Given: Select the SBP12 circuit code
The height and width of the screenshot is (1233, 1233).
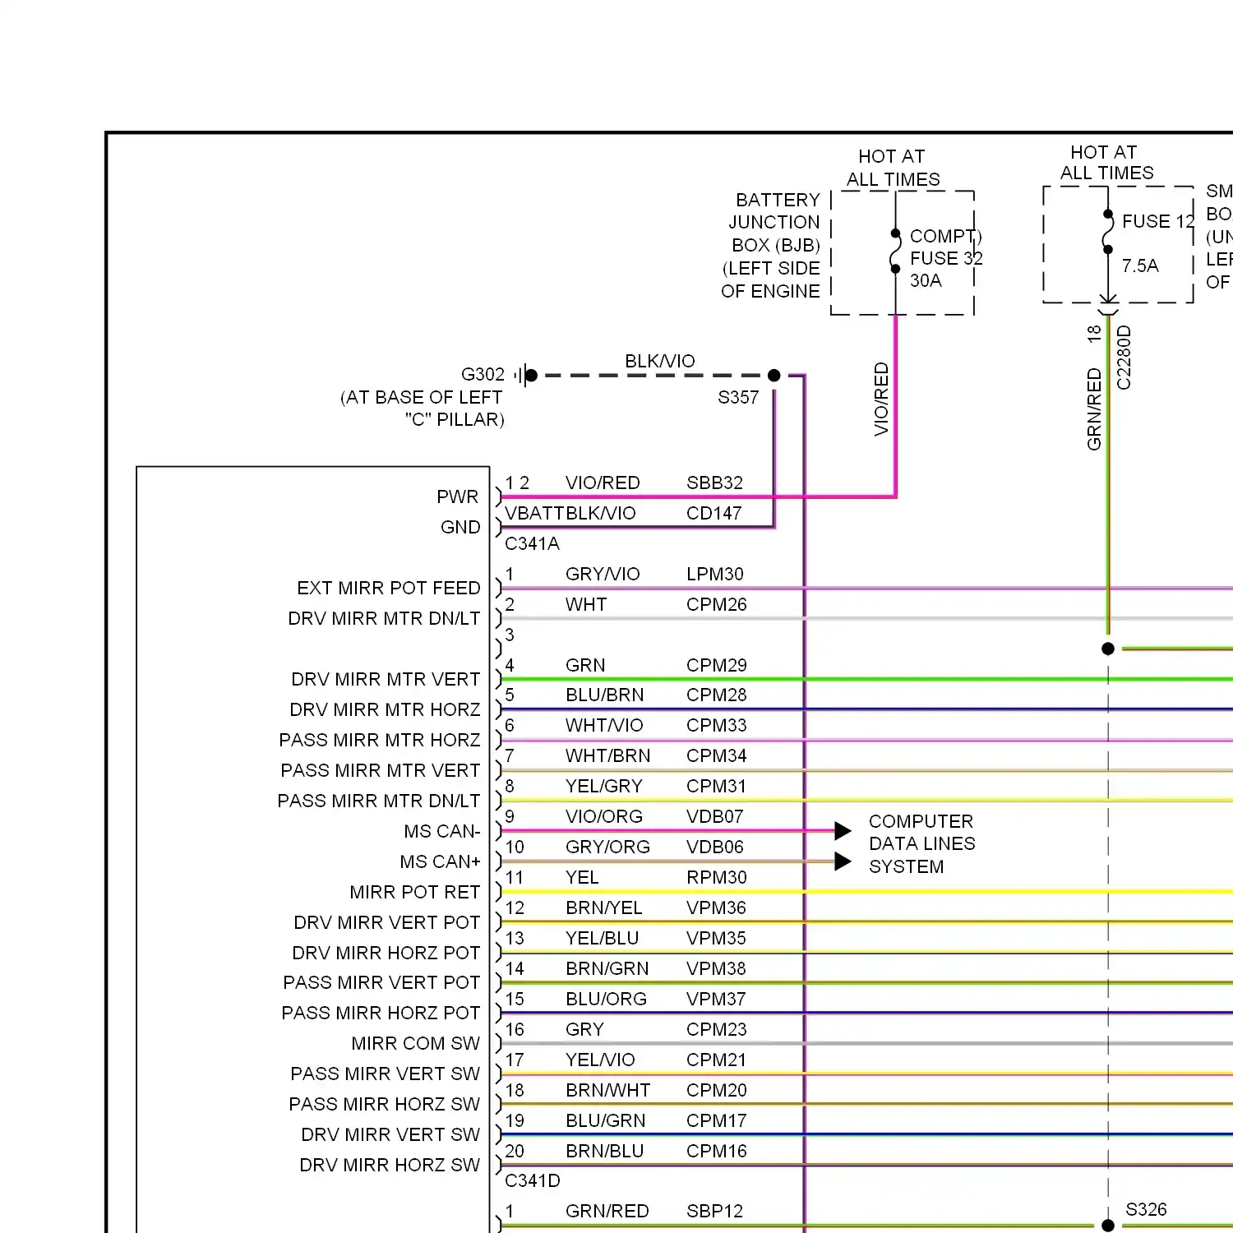Looking at the screenshot, I should coord(714,1211).
